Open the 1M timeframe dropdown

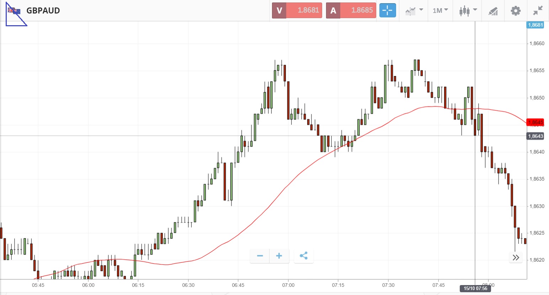(x=440, y=11)
